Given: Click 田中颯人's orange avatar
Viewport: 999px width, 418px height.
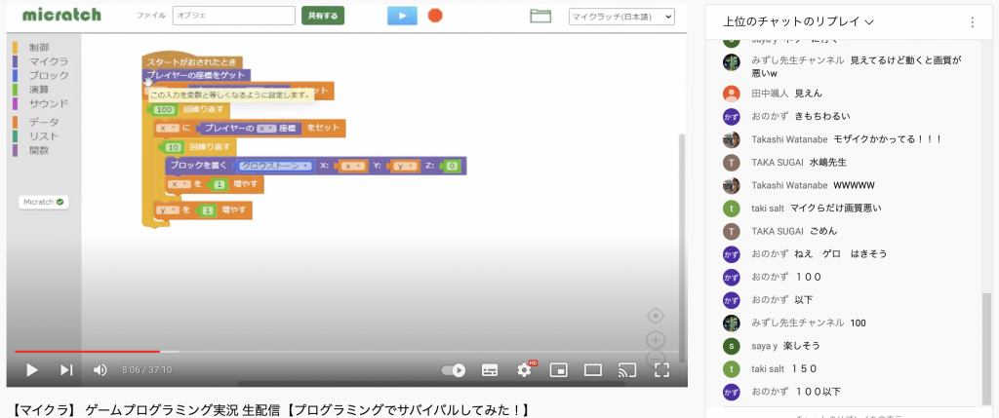Looking at the screenshot, I should point(732,94).
